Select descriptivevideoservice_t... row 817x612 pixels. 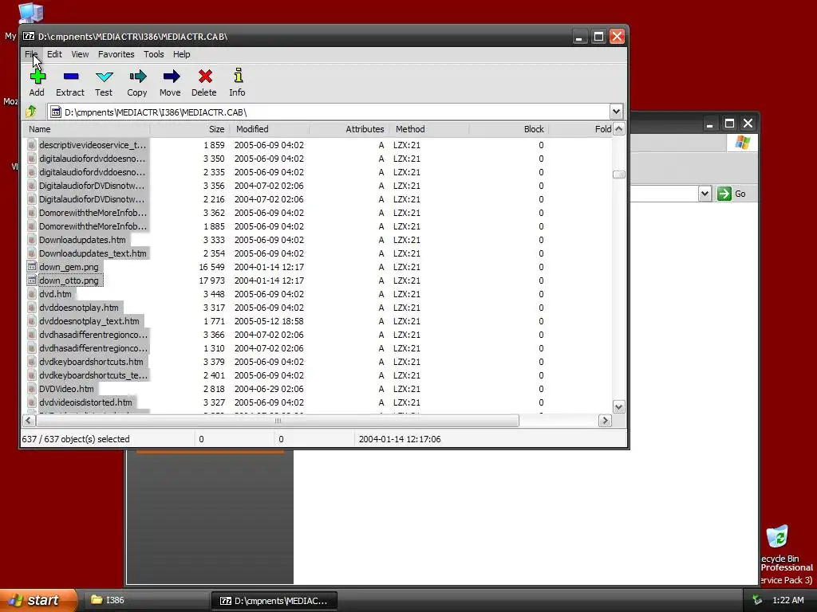point(93,145)
